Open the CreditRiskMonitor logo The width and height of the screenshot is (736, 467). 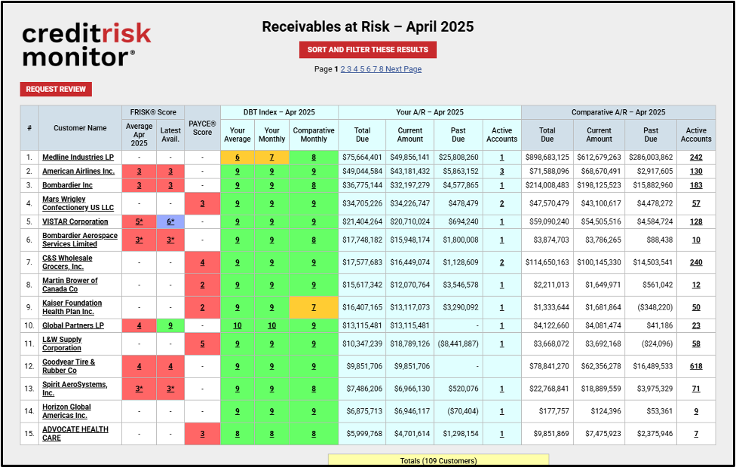(87, 45)
